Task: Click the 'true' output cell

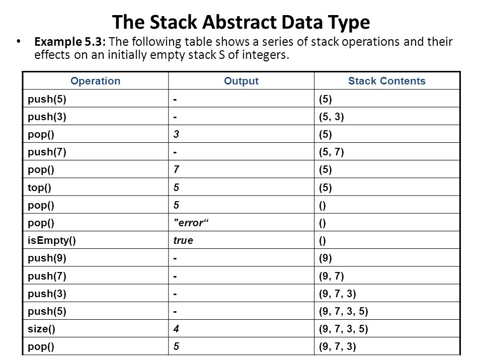Action: pos(241,240)
